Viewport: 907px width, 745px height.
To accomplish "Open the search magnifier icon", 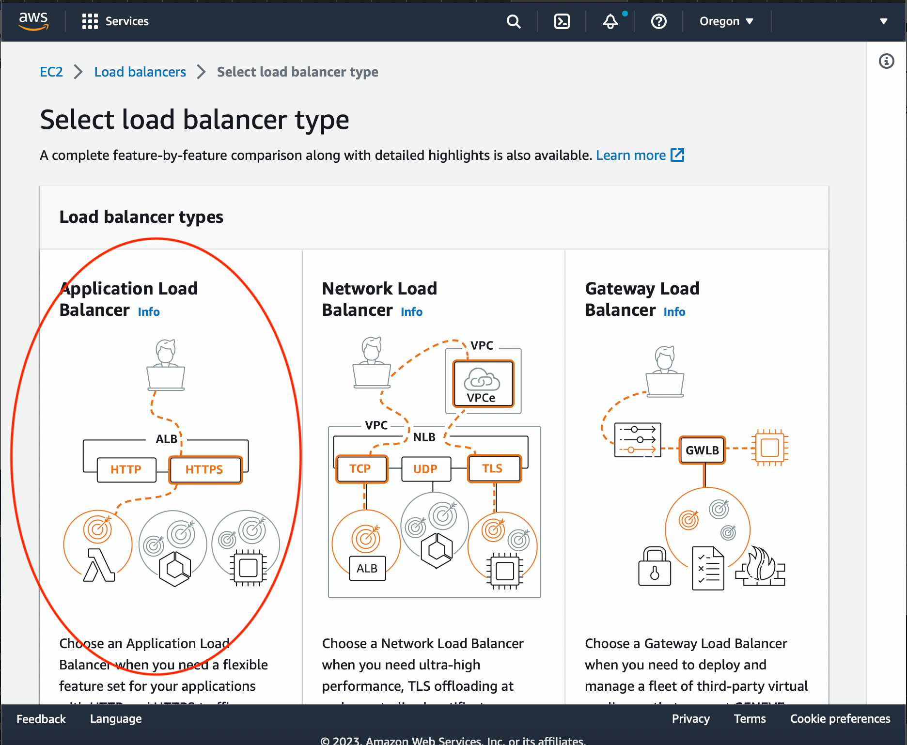I will click(514, 21).
